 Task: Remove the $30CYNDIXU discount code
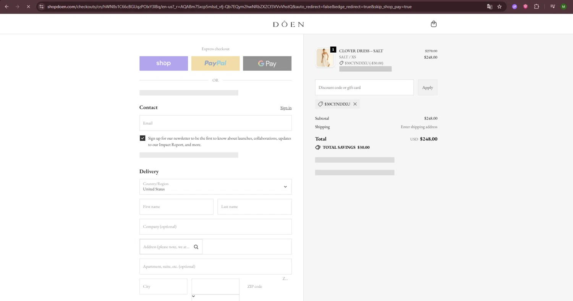pyautogui.click(x=355, y=104)
